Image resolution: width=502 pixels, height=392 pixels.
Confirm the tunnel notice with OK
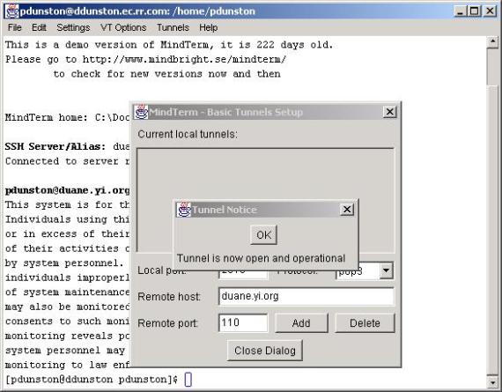(264, 234)
